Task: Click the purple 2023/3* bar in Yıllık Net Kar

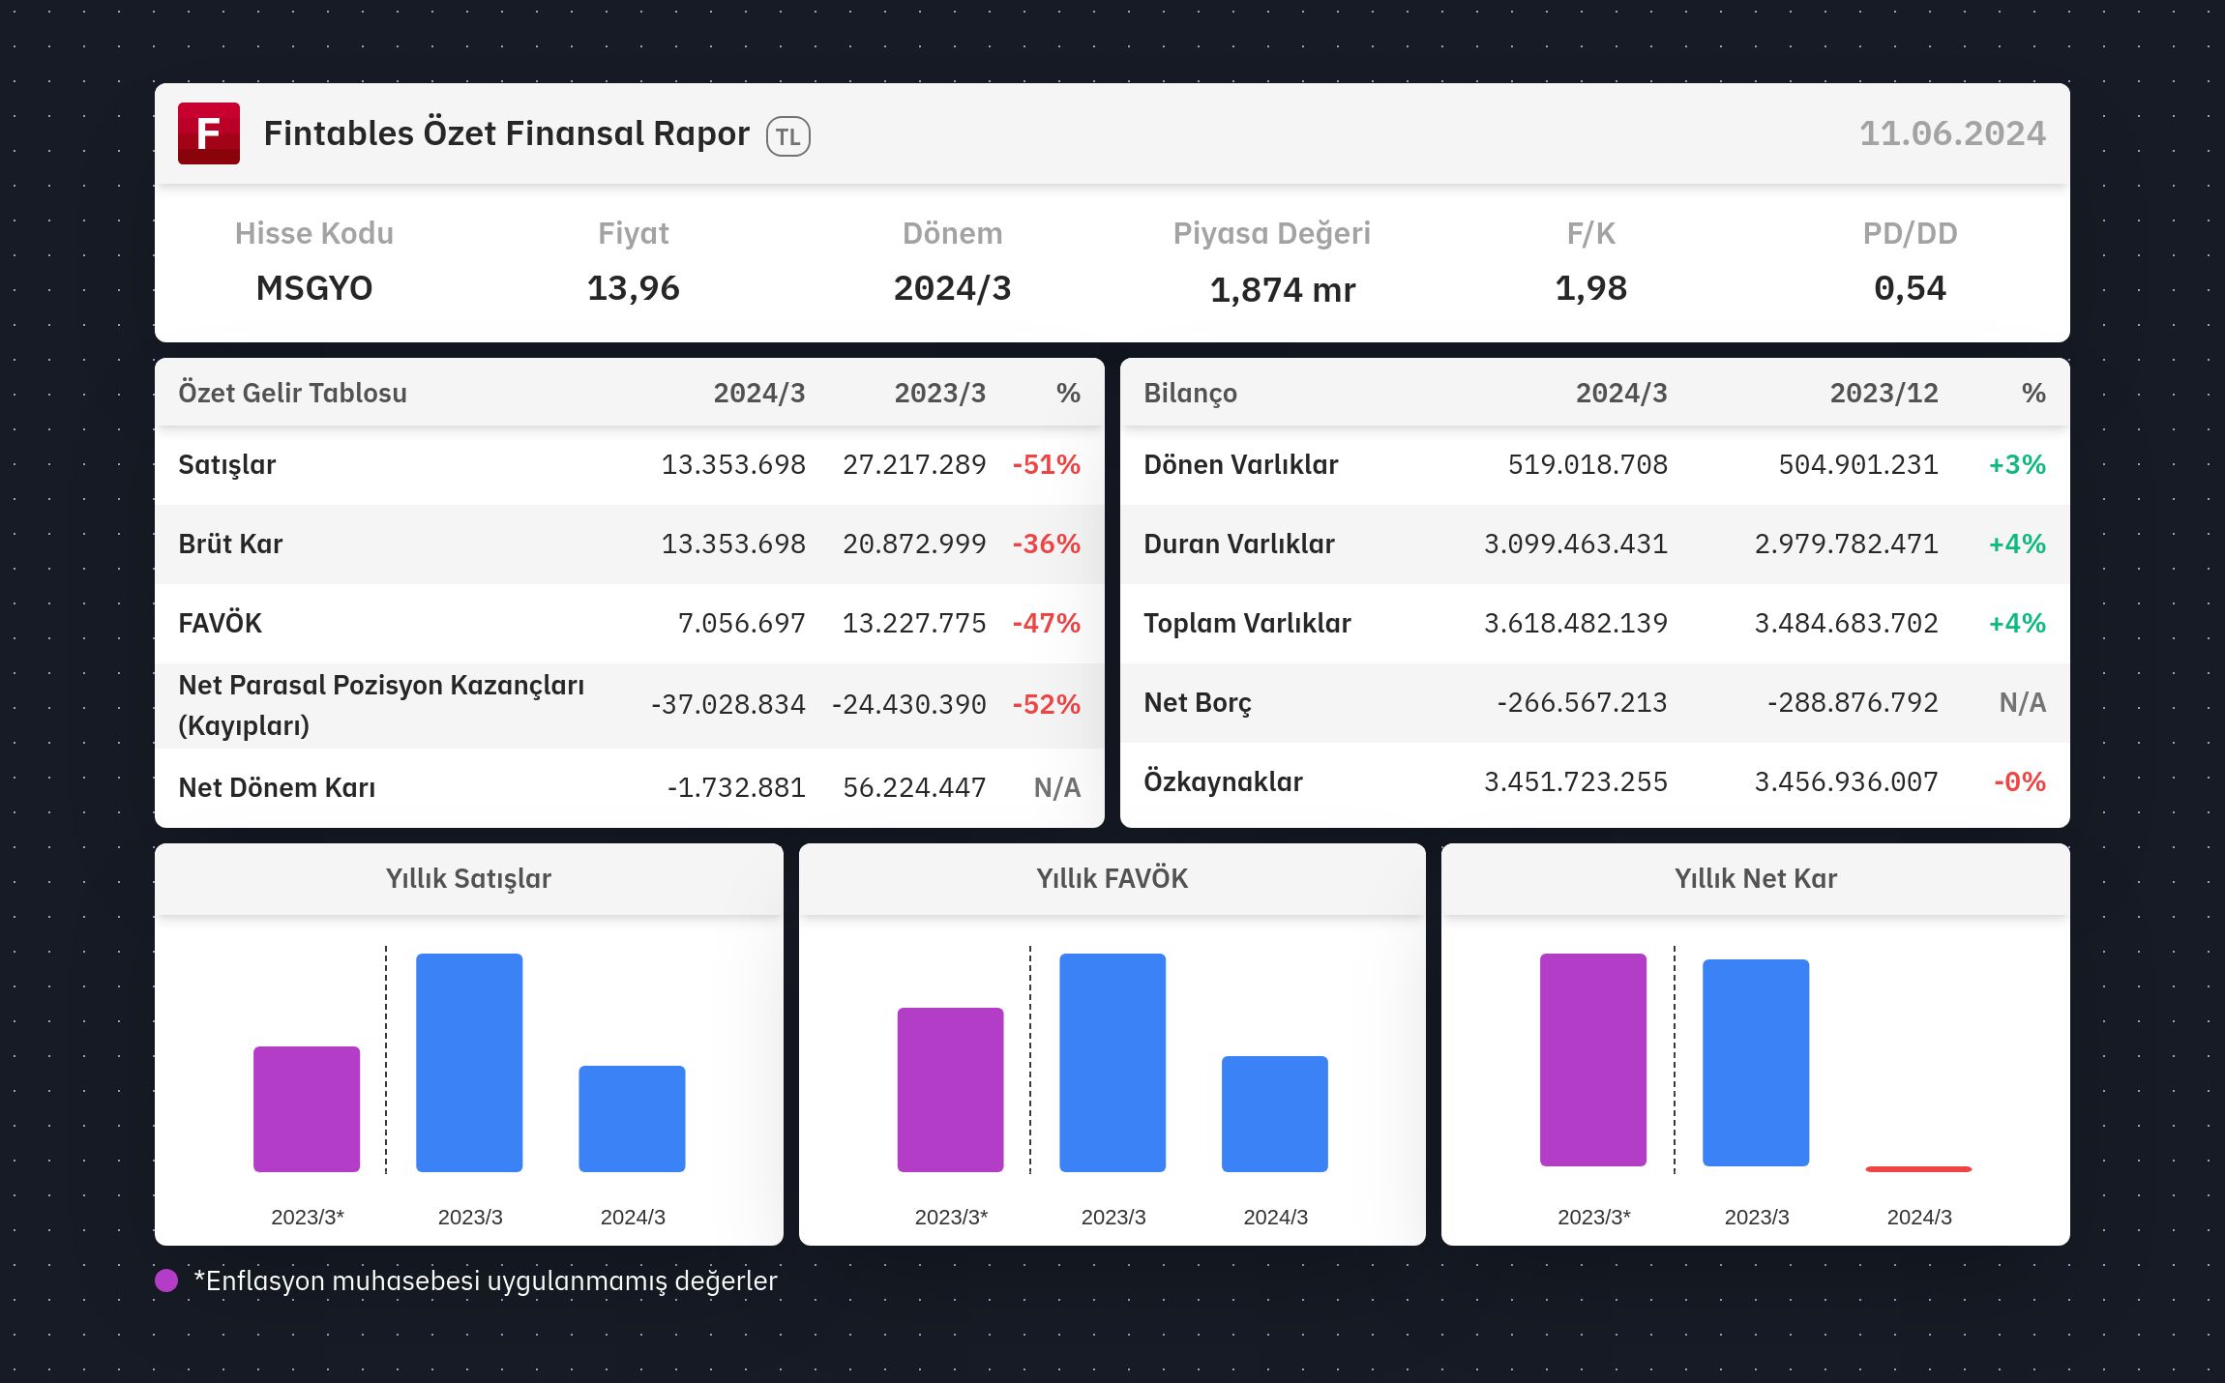Action: click(1593, 1060)
